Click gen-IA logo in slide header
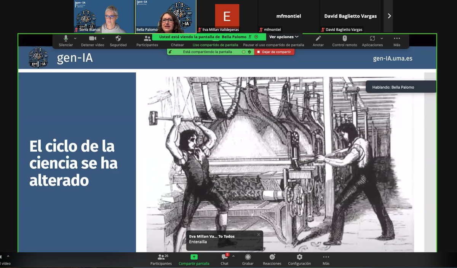 click(38, 58)
